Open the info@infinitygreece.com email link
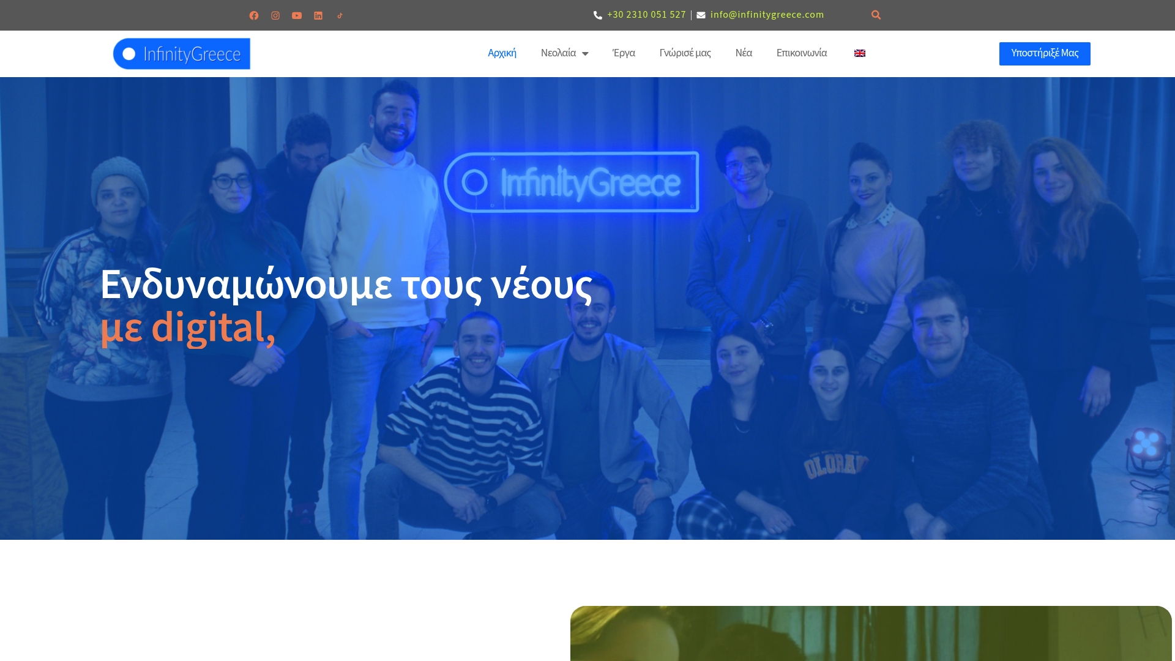This screenshot has width=1175, height=661. (x=766, y=15)
